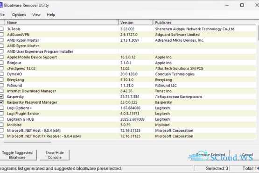Click publisher FxSound LLC cell
Viewport: 259px width, 173px height.
coord(166,85)
